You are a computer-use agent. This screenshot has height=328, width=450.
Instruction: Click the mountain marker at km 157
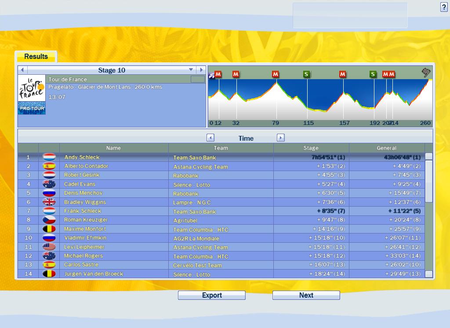point(342,74)
